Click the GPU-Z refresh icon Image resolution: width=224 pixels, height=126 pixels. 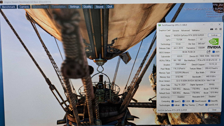tap(216, 29)
